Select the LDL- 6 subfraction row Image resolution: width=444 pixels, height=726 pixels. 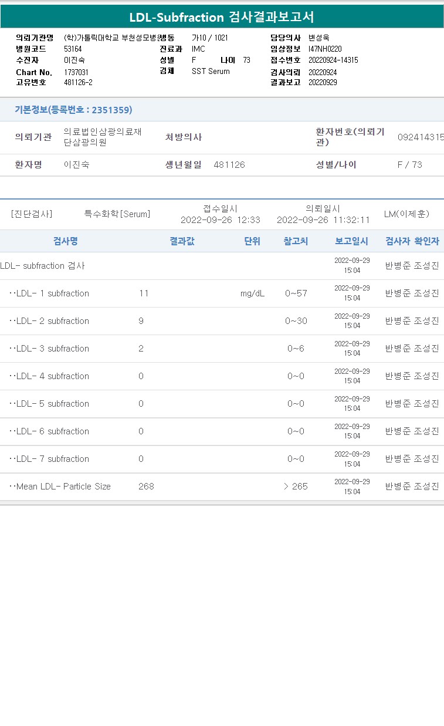222,431
